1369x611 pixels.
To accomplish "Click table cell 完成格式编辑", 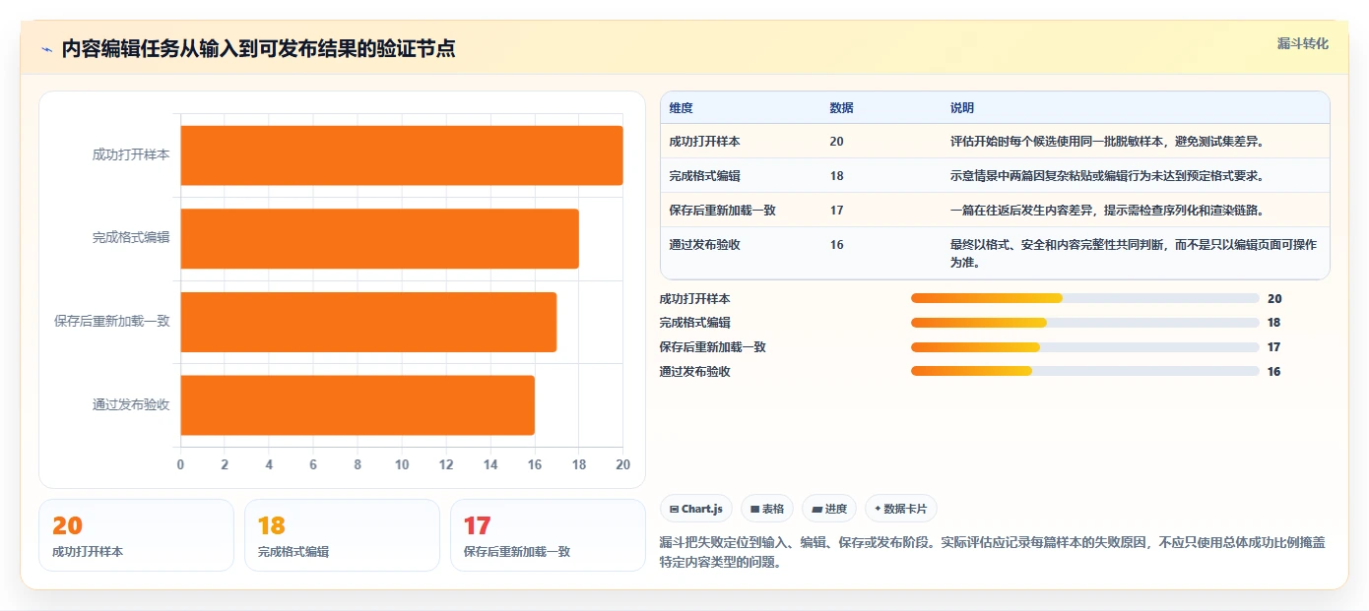I will [x=704, y=175].
